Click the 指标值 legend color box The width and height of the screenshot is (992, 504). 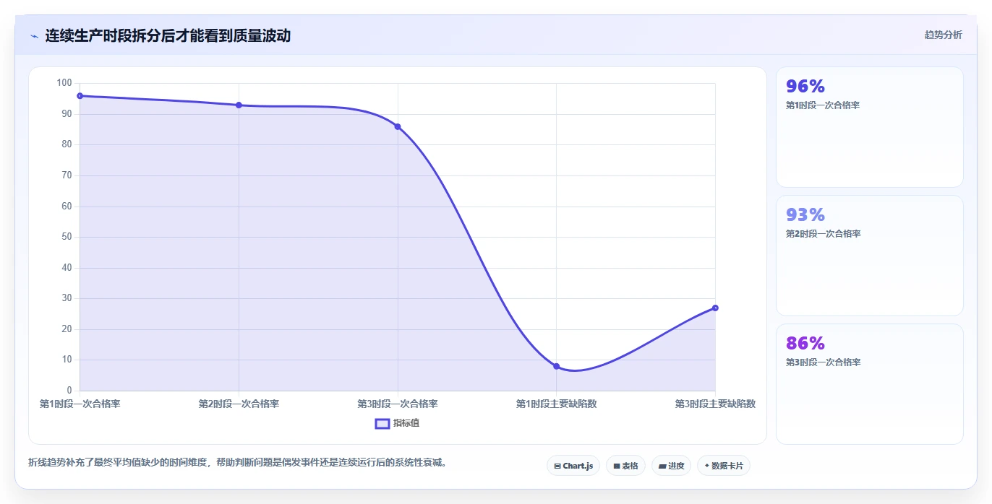pos(382,423)
